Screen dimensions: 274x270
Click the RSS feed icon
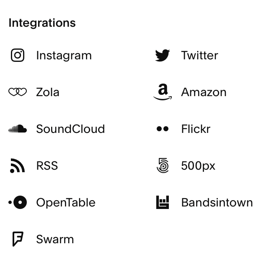tap(18, 166)
